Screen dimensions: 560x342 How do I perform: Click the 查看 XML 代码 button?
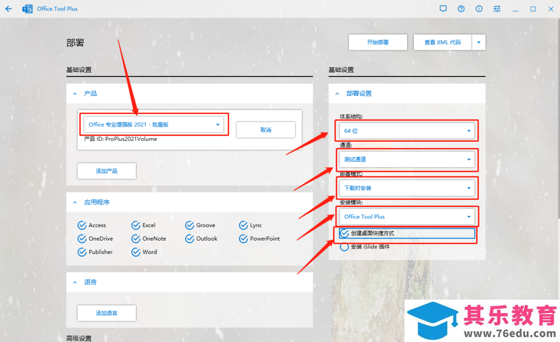tap(442, 42)
